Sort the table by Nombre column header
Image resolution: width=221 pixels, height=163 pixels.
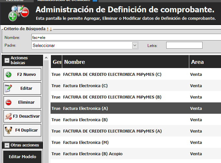[75, 62]
